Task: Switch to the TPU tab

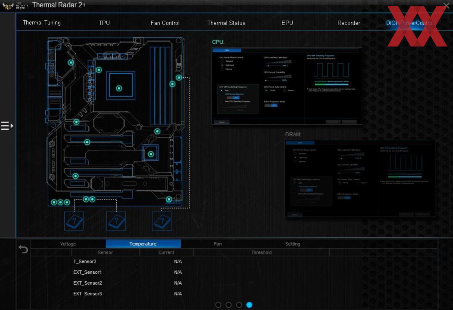Action: click(x=104, y=23)
